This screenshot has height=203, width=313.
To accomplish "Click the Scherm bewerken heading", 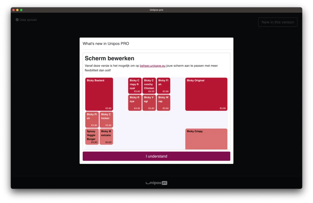I will pyautogui.click(x=110, y=58).
